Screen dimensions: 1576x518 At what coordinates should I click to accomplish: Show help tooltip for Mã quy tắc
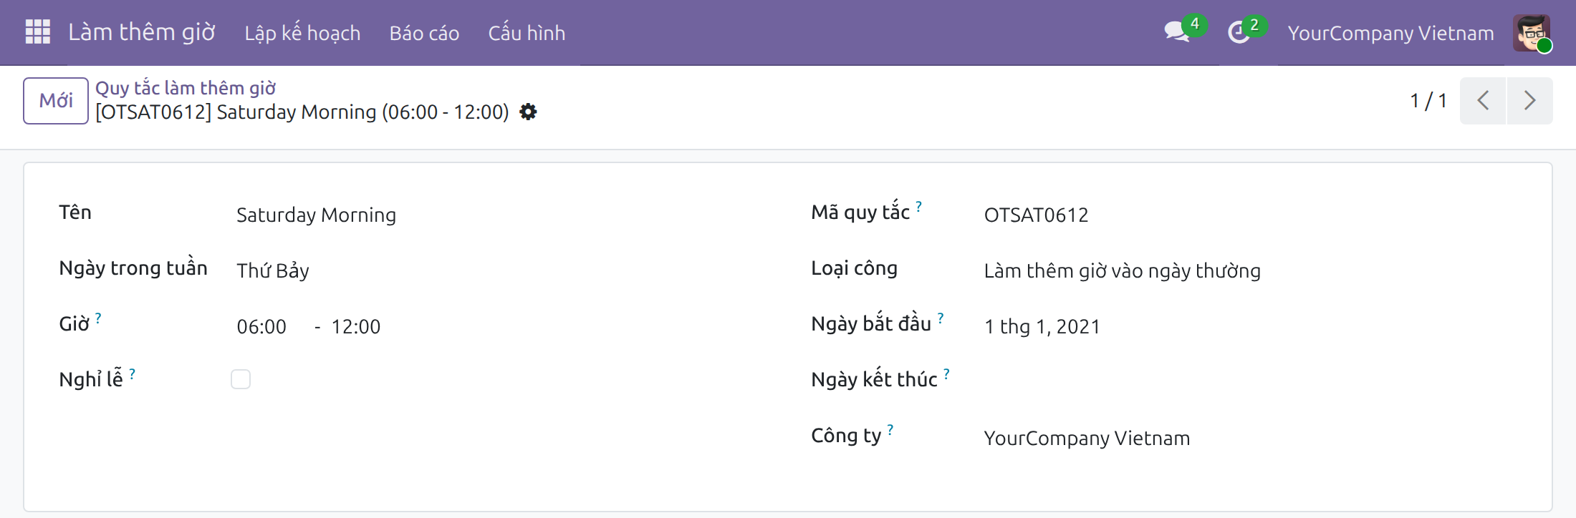coord(919,206)
